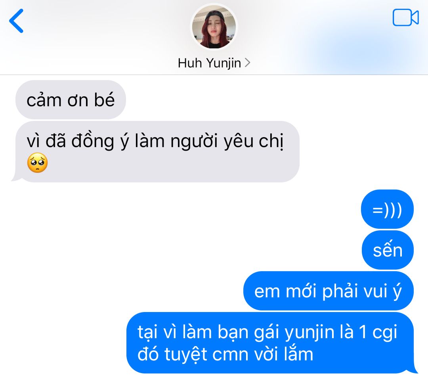Tap the word 'cảm' in first bubble
Viewport: 428px width, 379px height.
click(44, 100)
